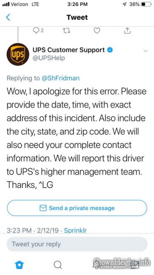This screenshot has width=154, height=275.
Task: Retweet using the retweet arrows icon
Action: [67, 31]
